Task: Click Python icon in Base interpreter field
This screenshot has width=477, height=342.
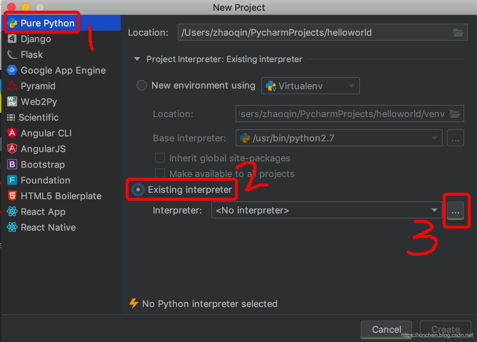Action: tap(245, 138)
